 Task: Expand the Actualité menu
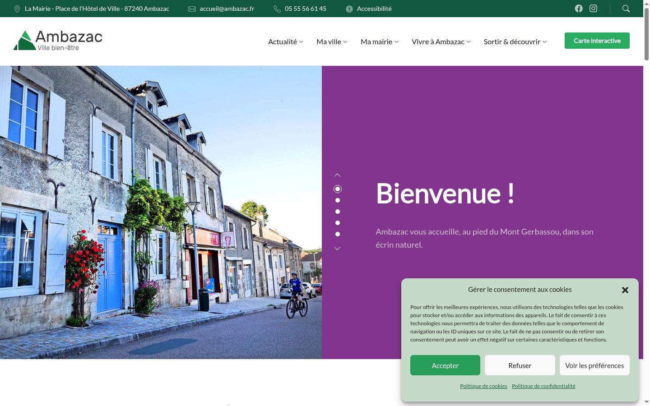point(286,42)
